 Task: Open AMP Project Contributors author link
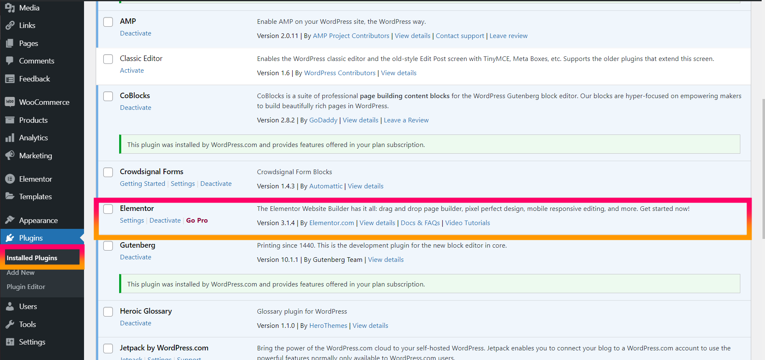(351, 35)
